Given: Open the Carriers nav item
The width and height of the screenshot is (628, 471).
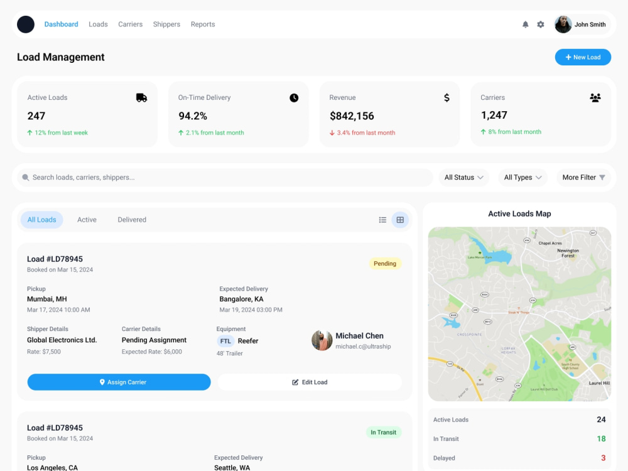Looking at the screenshot, I should (130, 24).
